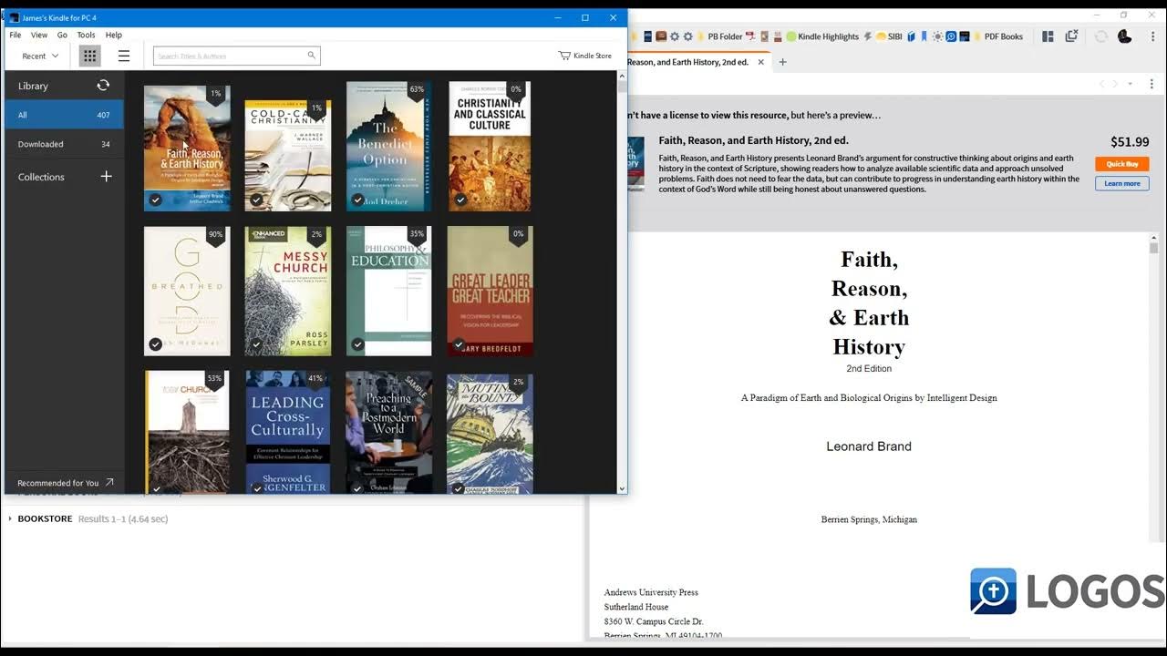The height and width of the screenshot is (656, 1167).
Task: Select the Faith, Reason, and Earth History tab
Action: point(688,62)
